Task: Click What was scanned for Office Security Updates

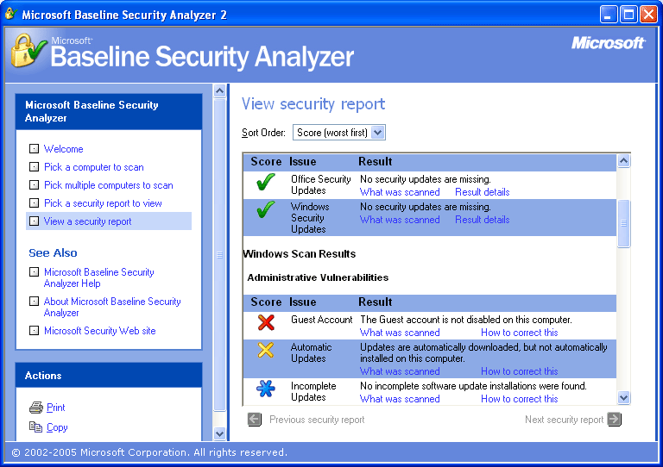Action: (x=400, y=192)
